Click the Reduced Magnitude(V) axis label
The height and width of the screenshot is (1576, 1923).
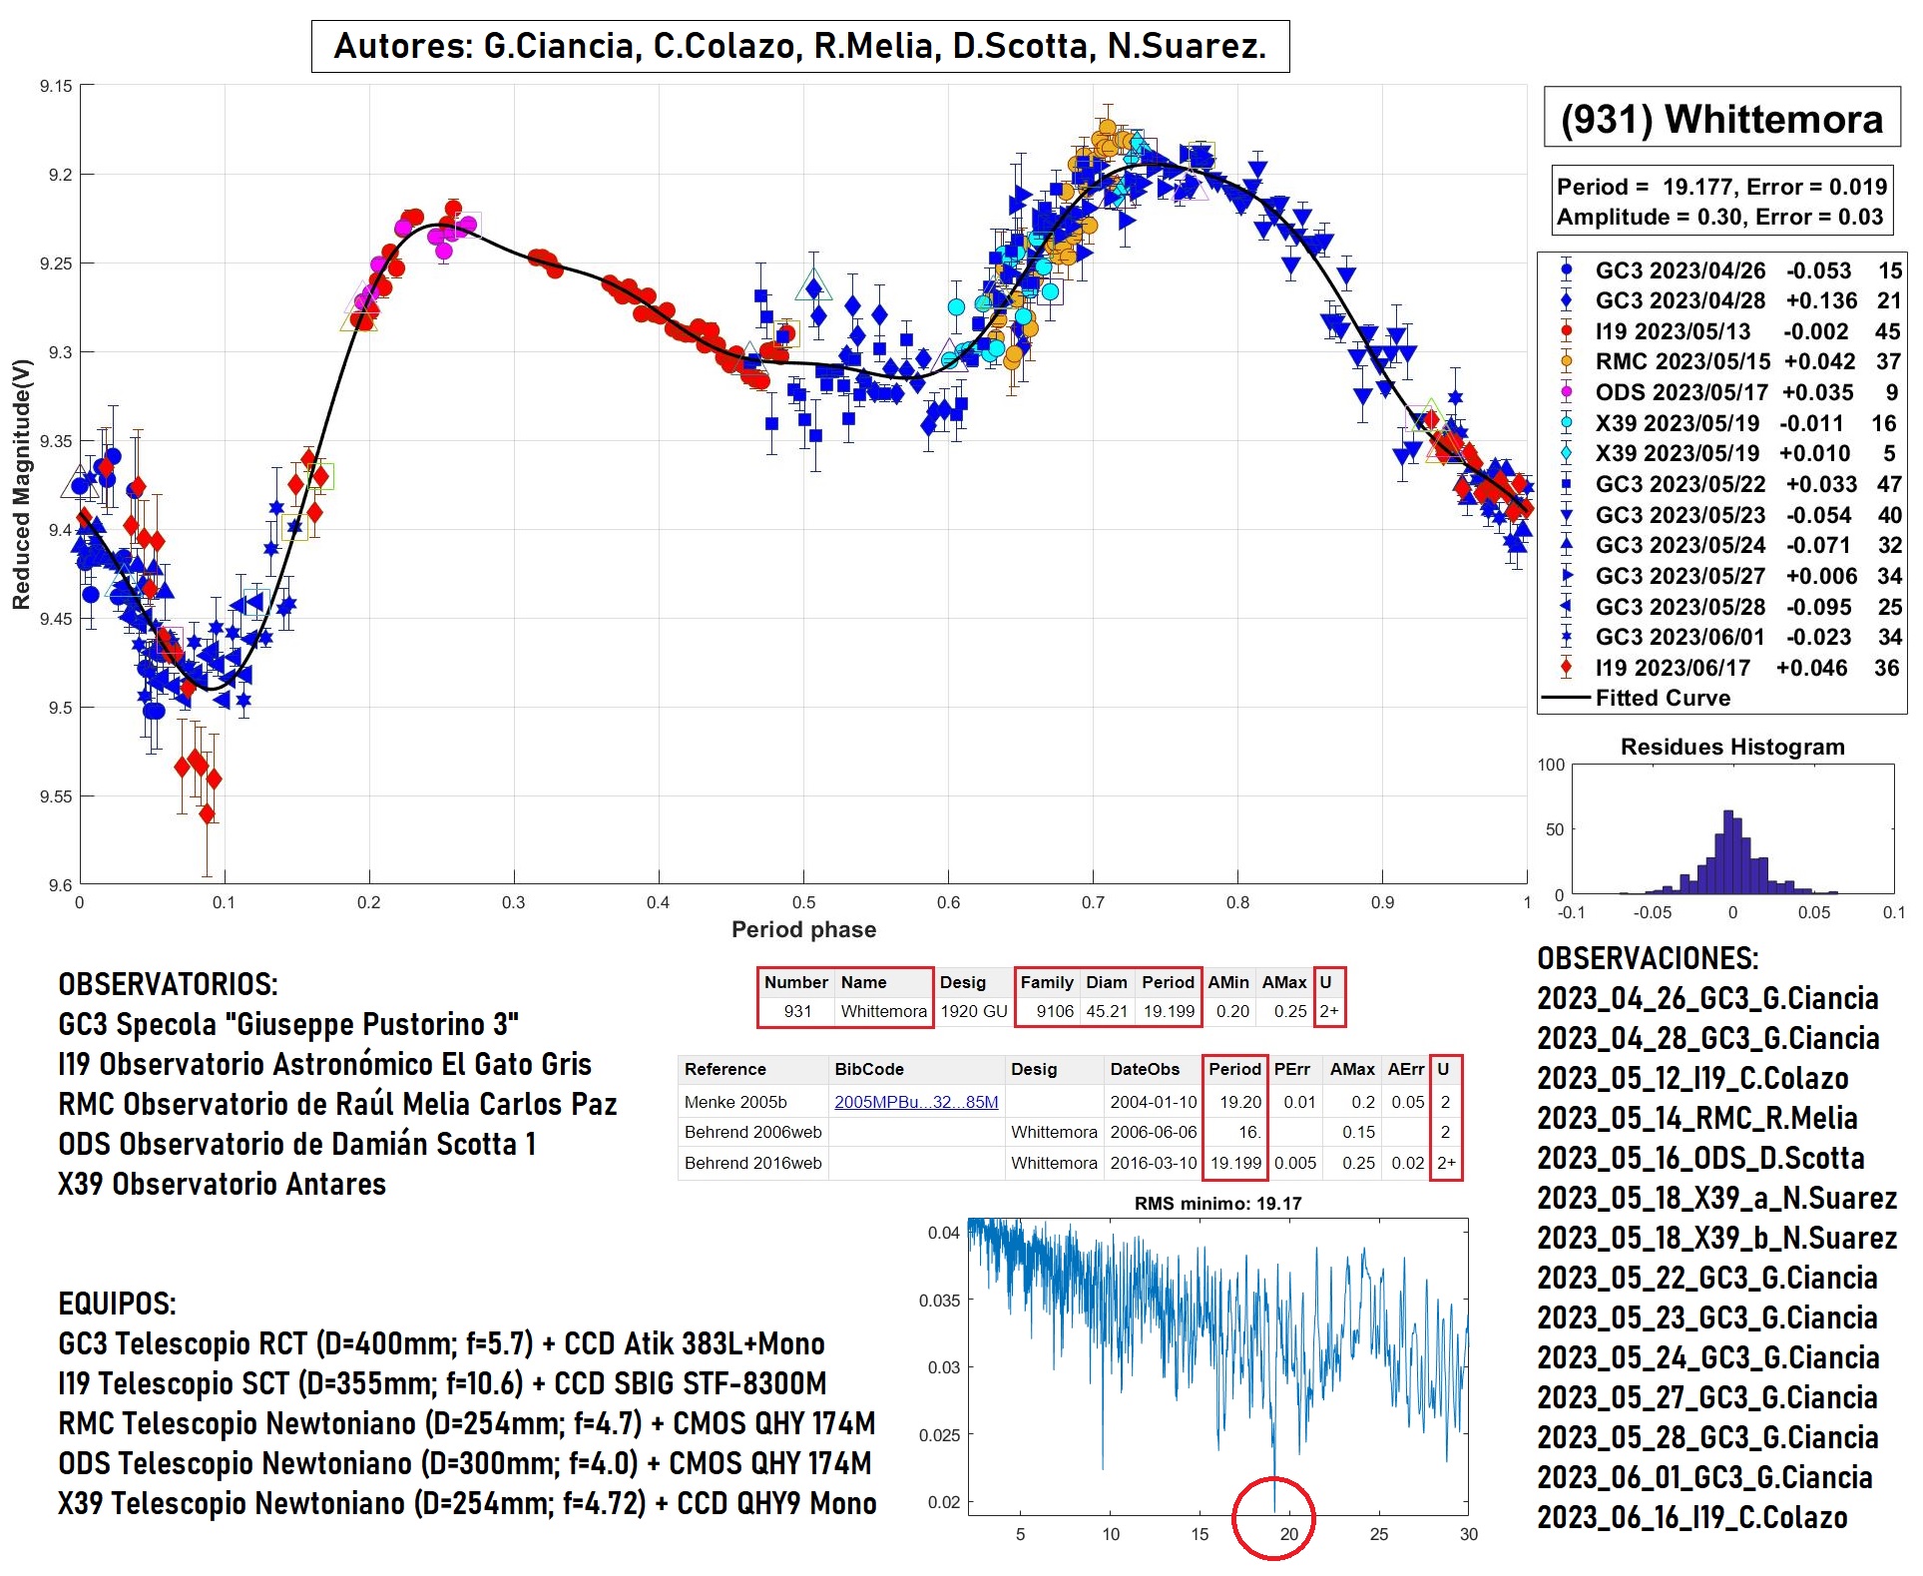pos(21,484)
